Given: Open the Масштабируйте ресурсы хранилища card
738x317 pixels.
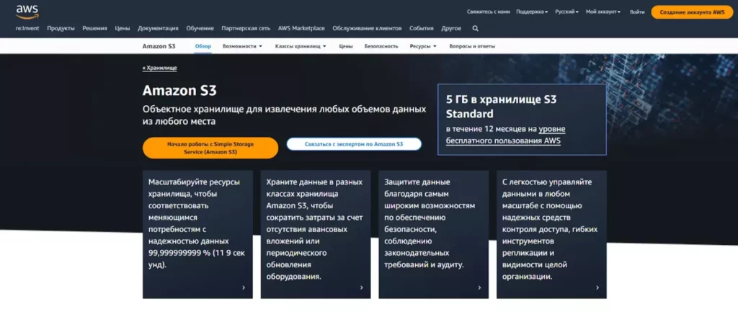Looking at the screenshot, I should pos(197,234).
